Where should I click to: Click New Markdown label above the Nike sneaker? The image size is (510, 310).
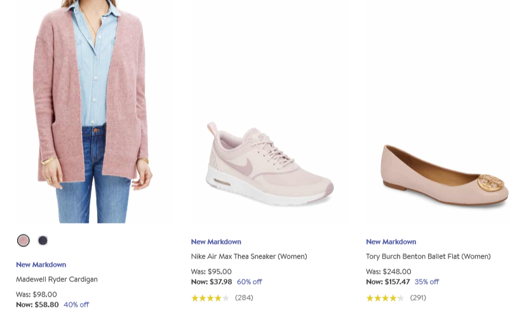coord(216,241)
